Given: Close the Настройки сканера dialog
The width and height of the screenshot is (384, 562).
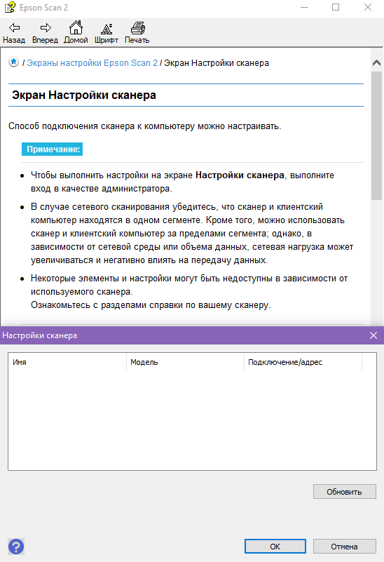Looking at the screenshot, I should [373, 335].
